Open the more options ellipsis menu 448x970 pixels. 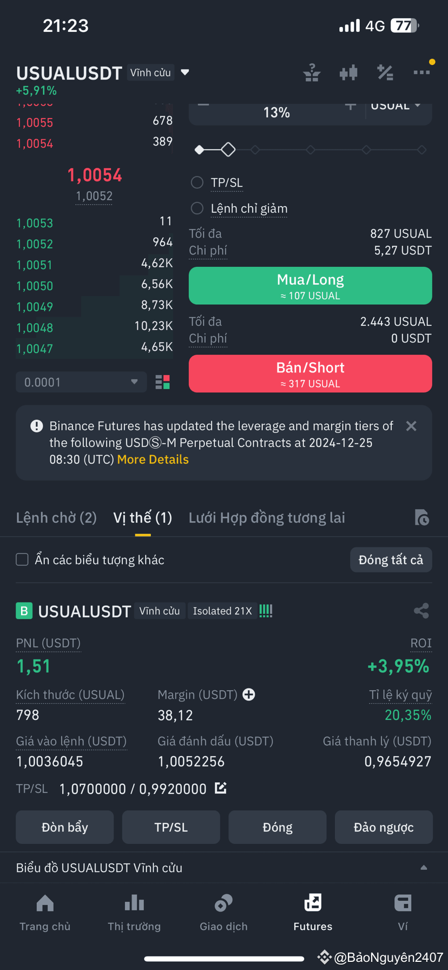coord(421,71)
